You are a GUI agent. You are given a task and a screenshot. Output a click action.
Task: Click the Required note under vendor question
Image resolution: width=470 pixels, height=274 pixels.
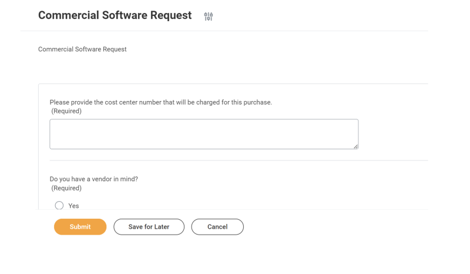pos(66,188)
